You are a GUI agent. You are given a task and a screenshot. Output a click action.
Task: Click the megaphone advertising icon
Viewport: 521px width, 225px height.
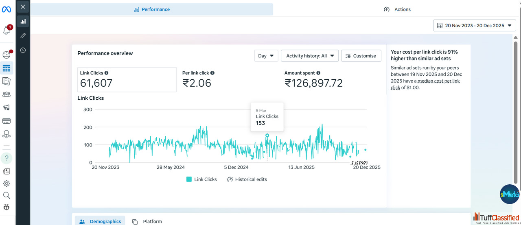tap(7, 108)
